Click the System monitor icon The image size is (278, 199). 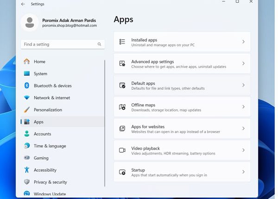click(27, 74)
